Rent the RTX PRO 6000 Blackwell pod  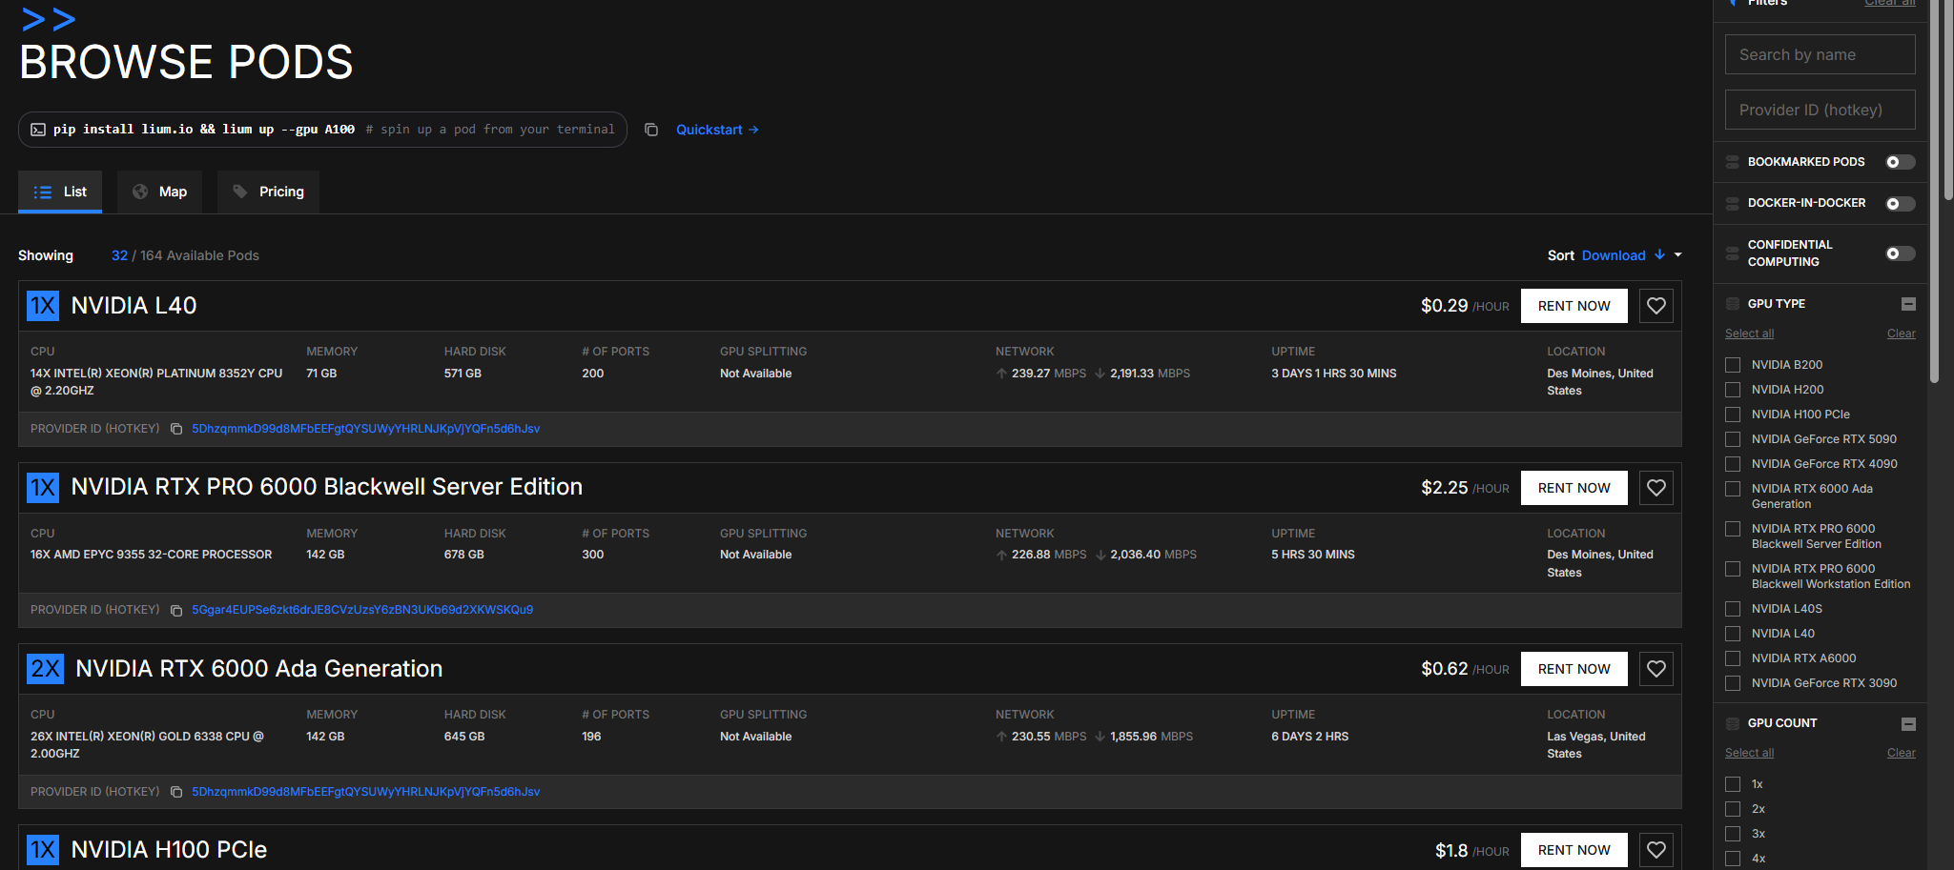coord(1574,488)
